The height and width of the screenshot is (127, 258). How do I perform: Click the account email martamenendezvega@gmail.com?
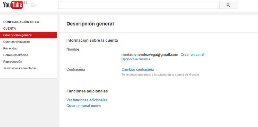click(x=150, y=54)
